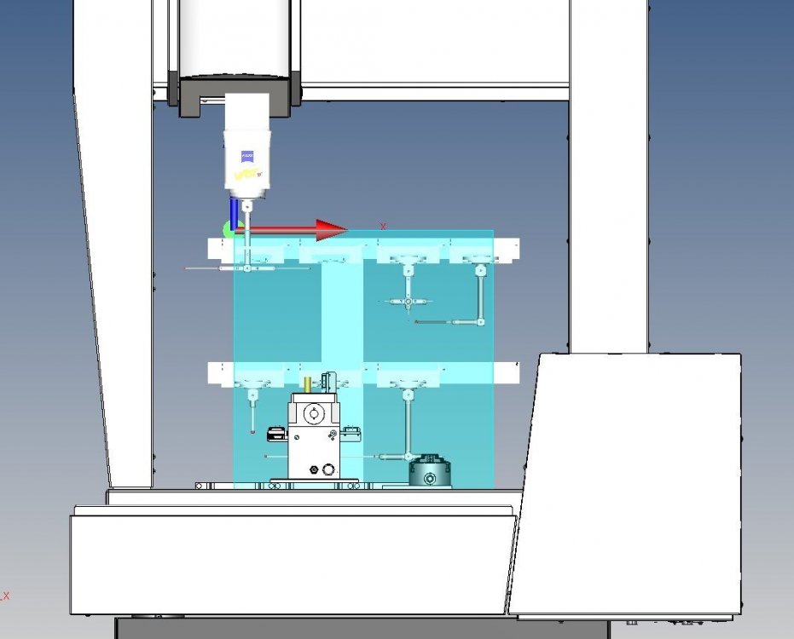794x639 pixels.
Task: Click the white machine gantry column
Action: tap(119, 256)
